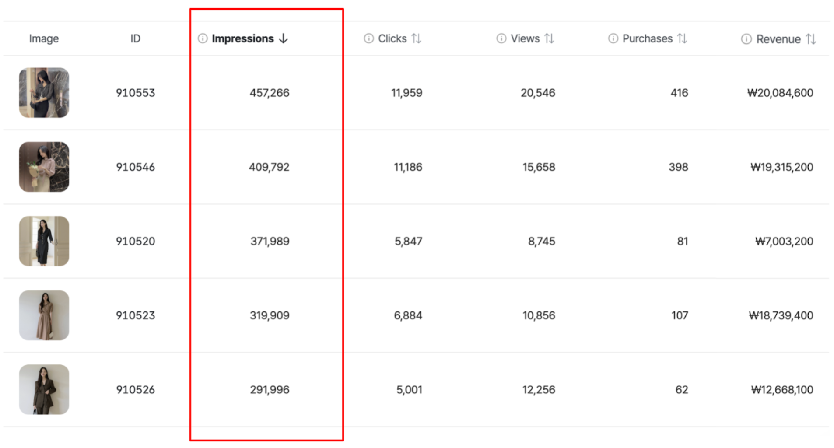Open thumbnail image for product 910553
834x448 pixels.
[44, 93]
